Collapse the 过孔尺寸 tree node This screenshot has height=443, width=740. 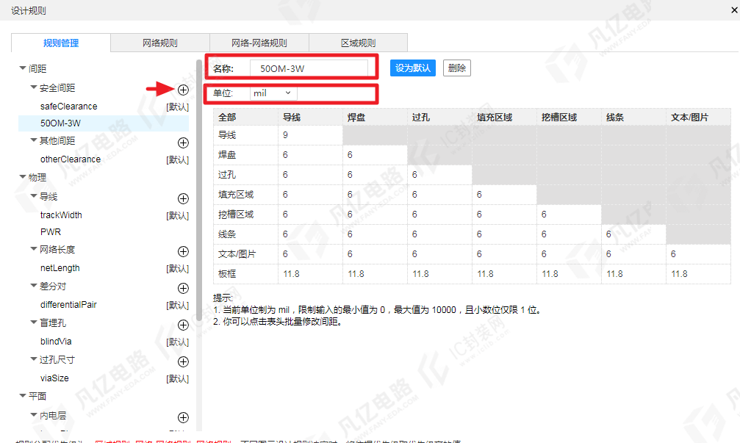tap(34, 359)
